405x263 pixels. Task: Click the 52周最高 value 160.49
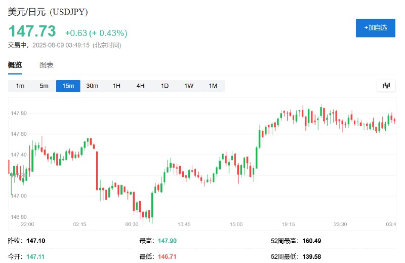pos(312,241)
